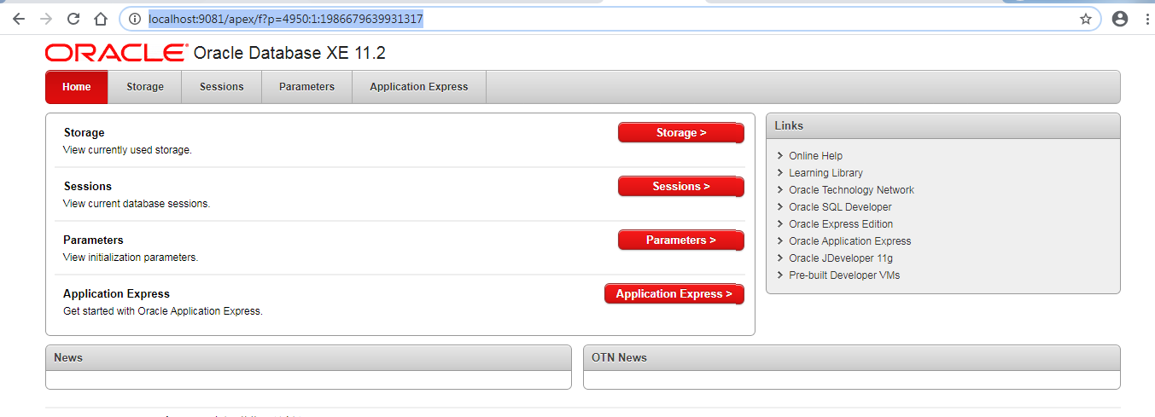Click the red Sessions > button
This screenshot has height=417, width=1155.
(681, 187)
